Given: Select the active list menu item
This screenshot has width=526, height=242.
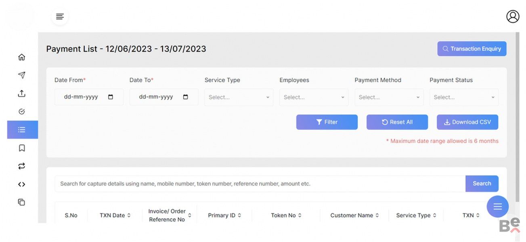Looking at the screenshot, I should (22, 130).
